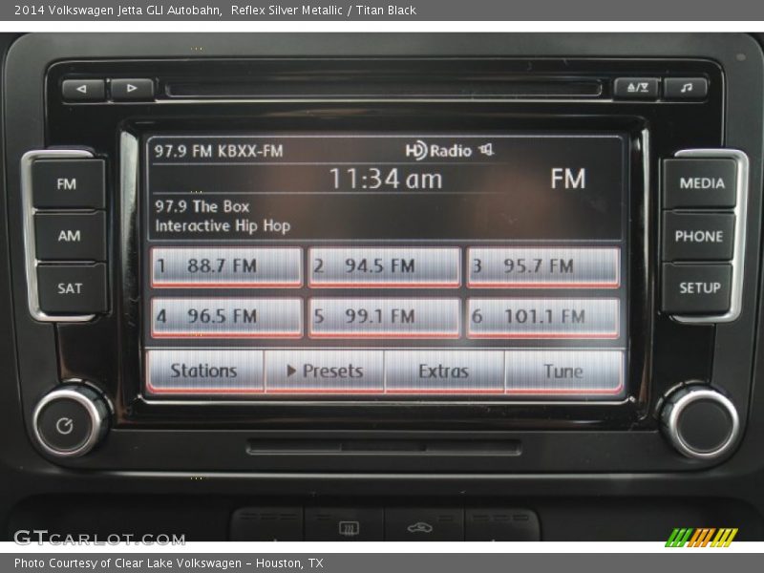Click the right tuning knob

(x=701, y=422)
